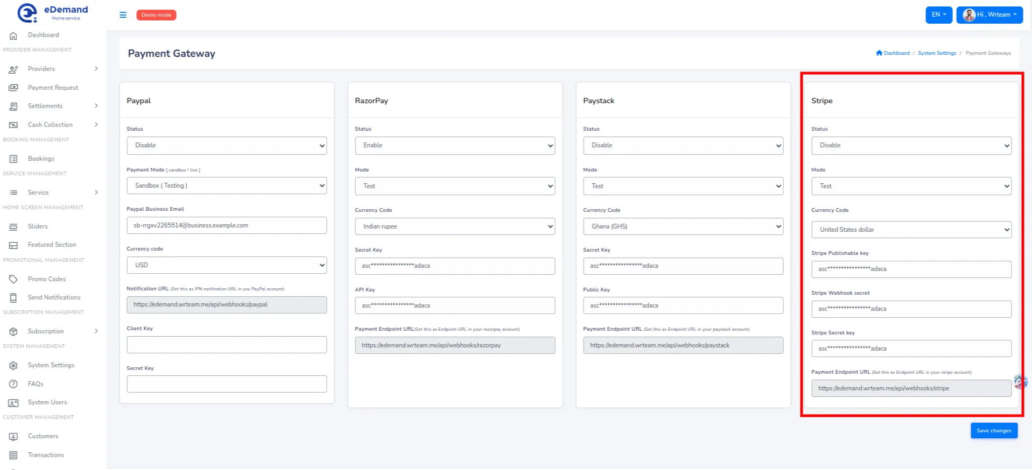The height and width of the screenshot is (470, 1032).
Task: Click the Providers icon in sidebar
Action: point(13,69)
